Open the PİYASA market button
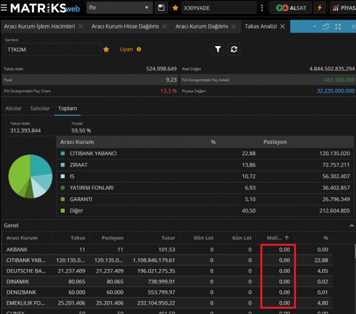The image size is (356, 314). 344,8
